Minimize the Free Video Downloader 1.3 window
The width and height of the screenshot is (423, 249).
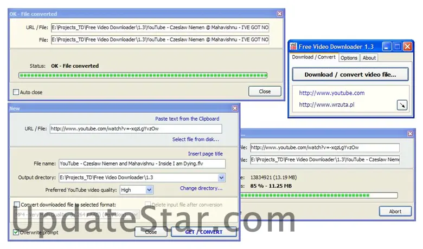pos(387,47)
